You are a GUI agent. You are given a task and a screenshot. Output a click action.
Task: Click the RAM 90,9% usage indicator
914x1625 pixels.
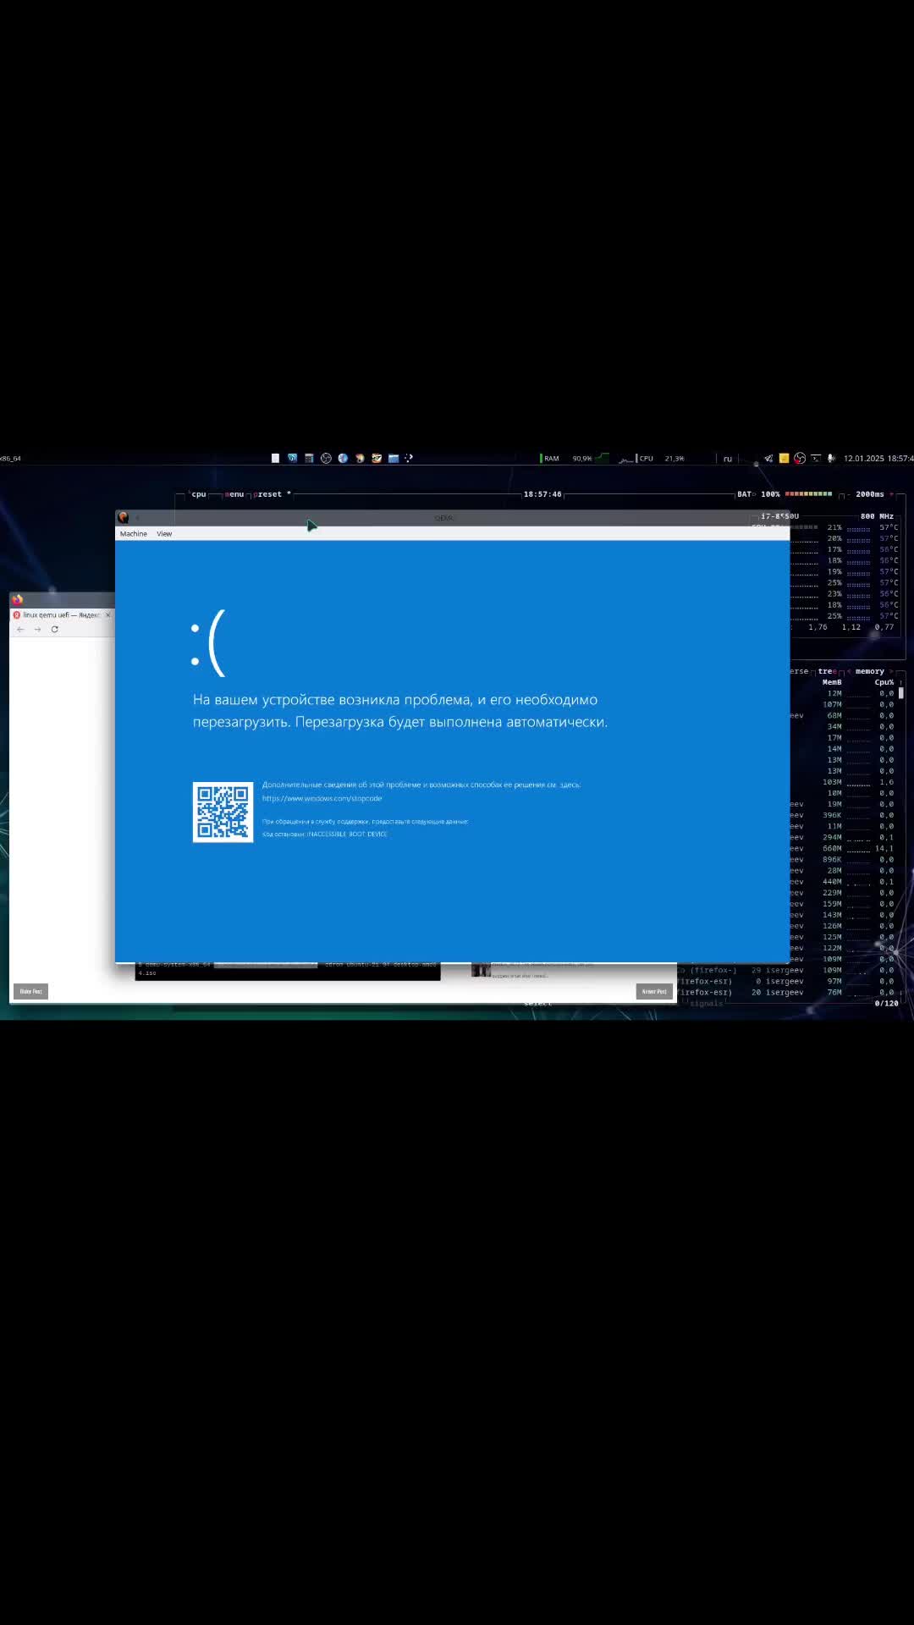(x=574, y=458)
